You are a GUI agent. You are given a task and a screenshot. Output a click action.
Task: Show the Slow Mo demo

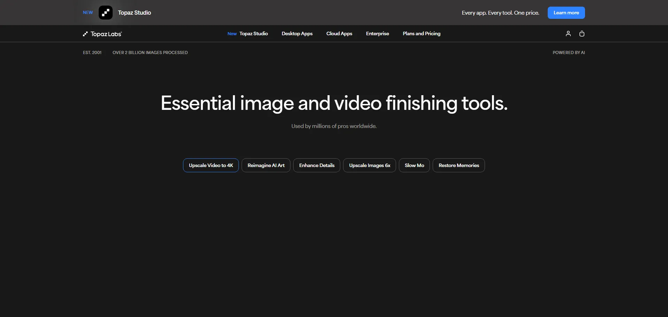(x=414, y=165)
